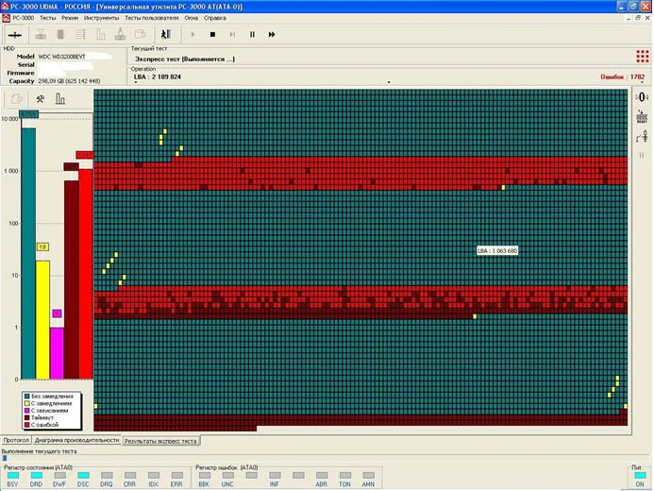Click the disabled bar-chart toolbar icon
Viewport: 654px width, 491px height.
101,35
